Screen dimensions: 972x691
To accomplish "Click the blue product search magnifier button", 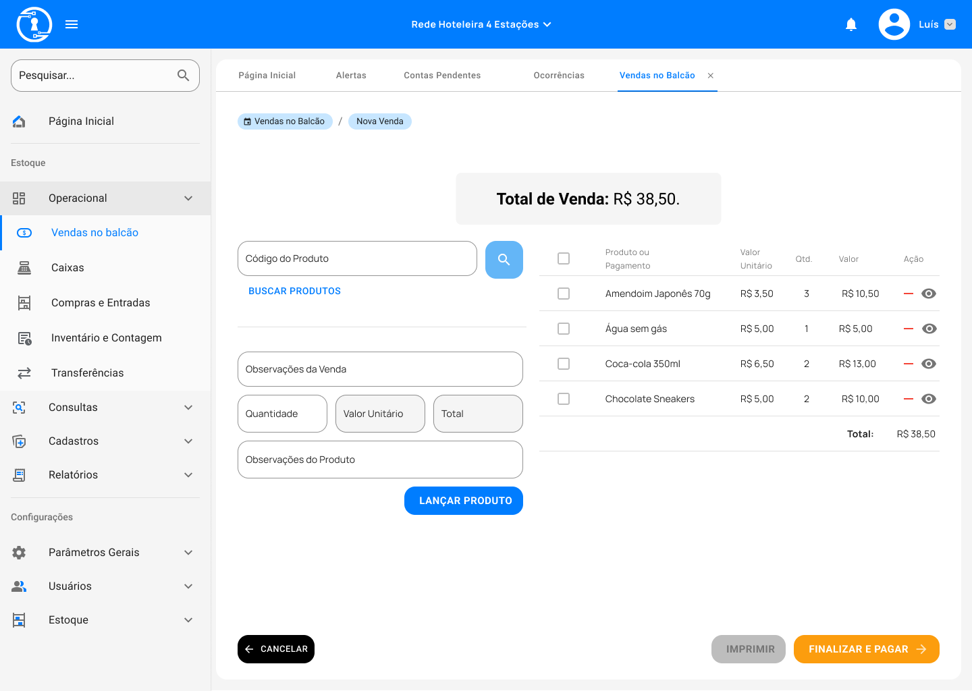I will coord(504,260).
